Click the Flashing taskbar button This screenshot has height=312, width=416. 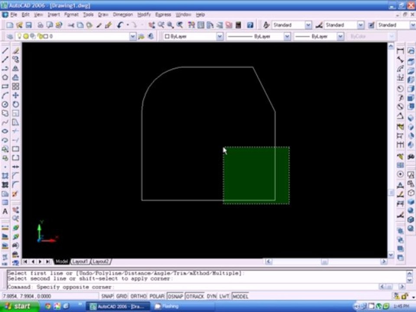tap(183, 306)
